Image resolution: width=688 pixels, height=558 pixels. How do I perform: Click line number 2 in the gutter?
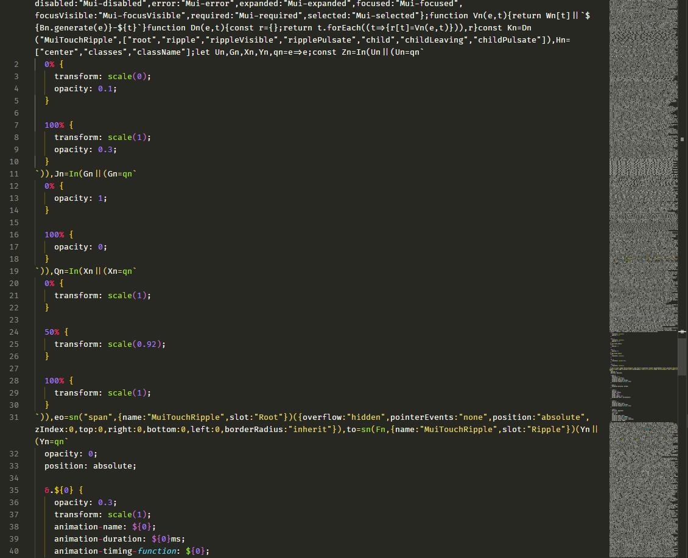[16, 65]
